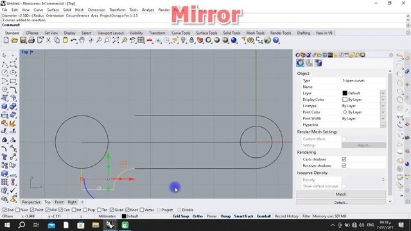This screenshot has height=231, width=411.
Task: Open the Top viewport title dropdown arrow
Action: click(31, 52)
